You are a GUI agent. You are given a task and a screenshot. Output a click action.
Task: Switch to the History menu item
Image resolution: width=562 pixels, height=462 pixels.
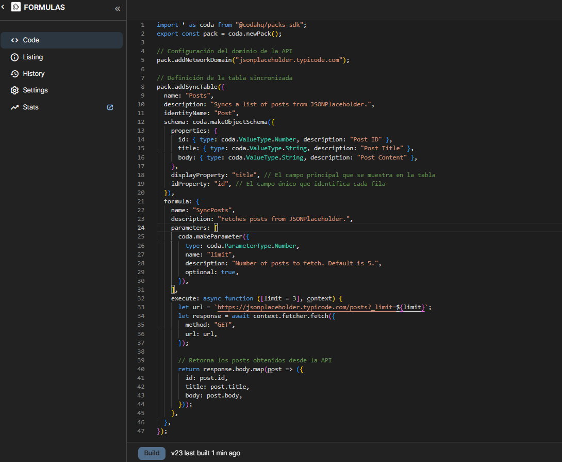point(34,74)
